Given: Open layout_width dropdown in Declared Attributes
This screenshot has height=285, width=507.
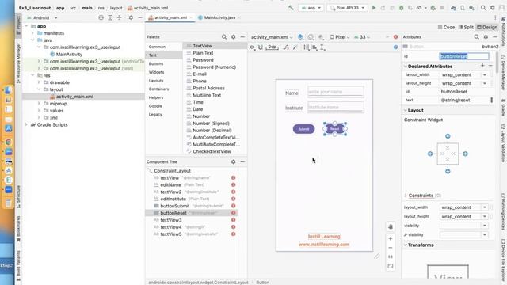Looking at the screenshot, I should (484, 74).
